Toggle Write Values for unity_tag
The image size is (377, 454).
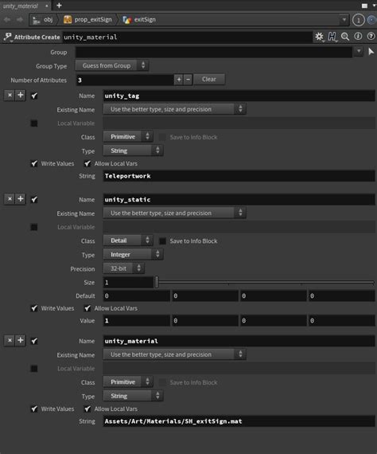(34, 163)
